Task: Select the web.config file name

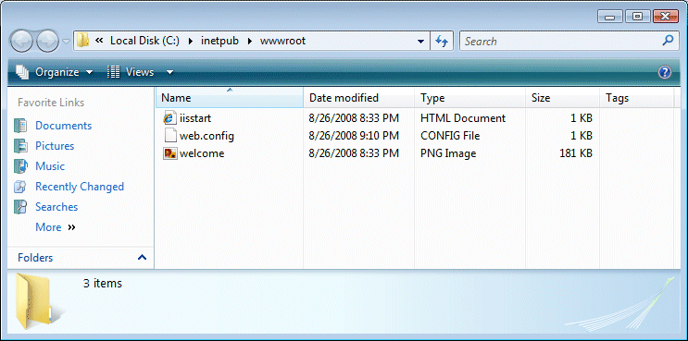Action: [206, 136]
